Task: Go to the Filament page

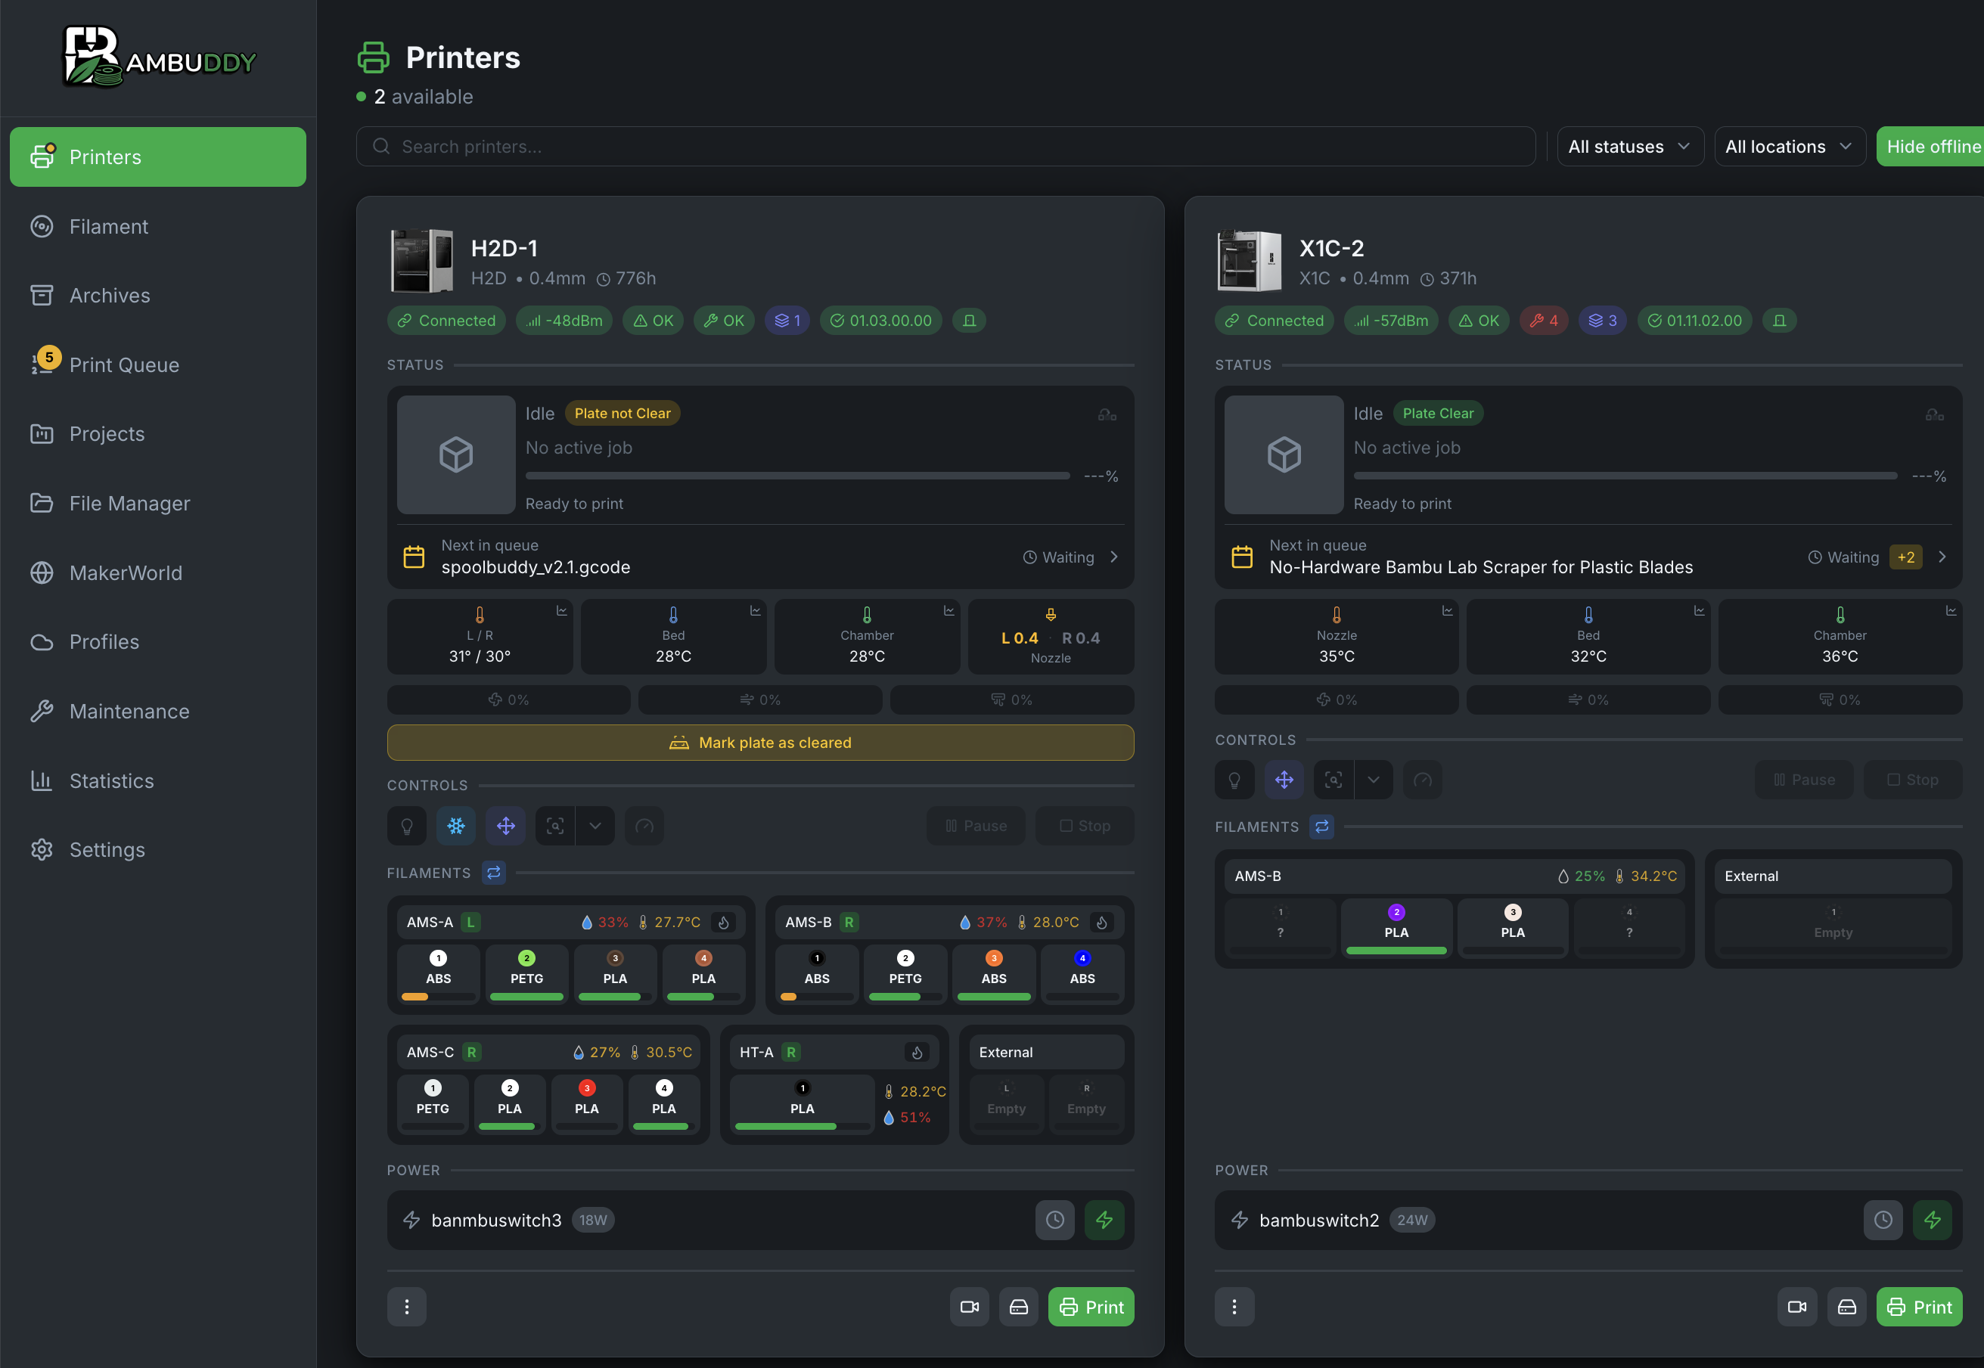Action: [158, 226]
